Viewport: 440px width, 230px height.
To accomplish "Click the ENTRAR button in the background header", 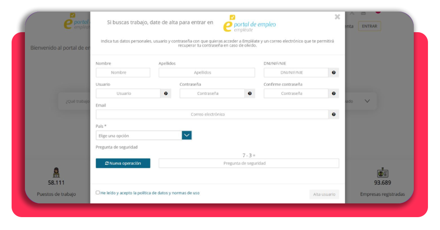I will (369, 26).
